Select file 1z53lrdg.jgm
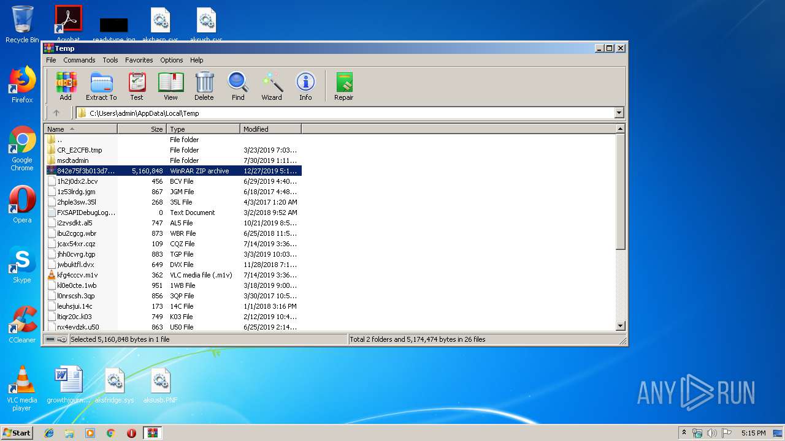785x441 pixels. [x=173, y=192]
